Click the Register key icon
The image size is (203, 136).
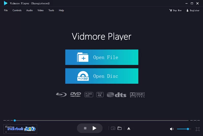coord(187,10)
